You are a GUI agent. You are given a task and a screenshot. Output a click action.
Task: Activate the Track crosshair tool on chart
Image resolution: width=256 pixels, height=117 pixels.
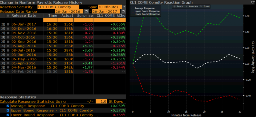(x=178, y=6)
